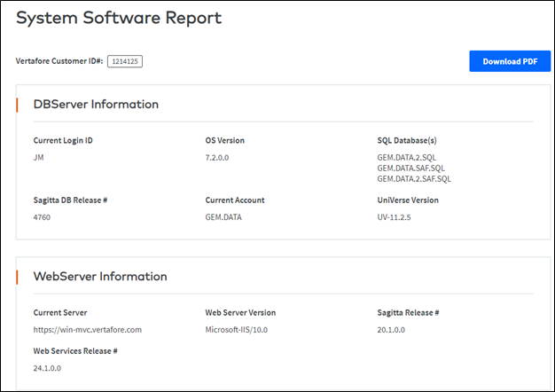Select the Sagitta DB Release value 4760
Screen dimensions: 555x392
click(42, 217)
